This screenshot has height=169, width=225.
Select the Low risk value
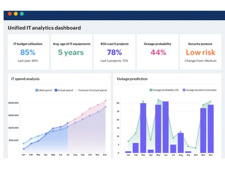click(x=201, y=52)
